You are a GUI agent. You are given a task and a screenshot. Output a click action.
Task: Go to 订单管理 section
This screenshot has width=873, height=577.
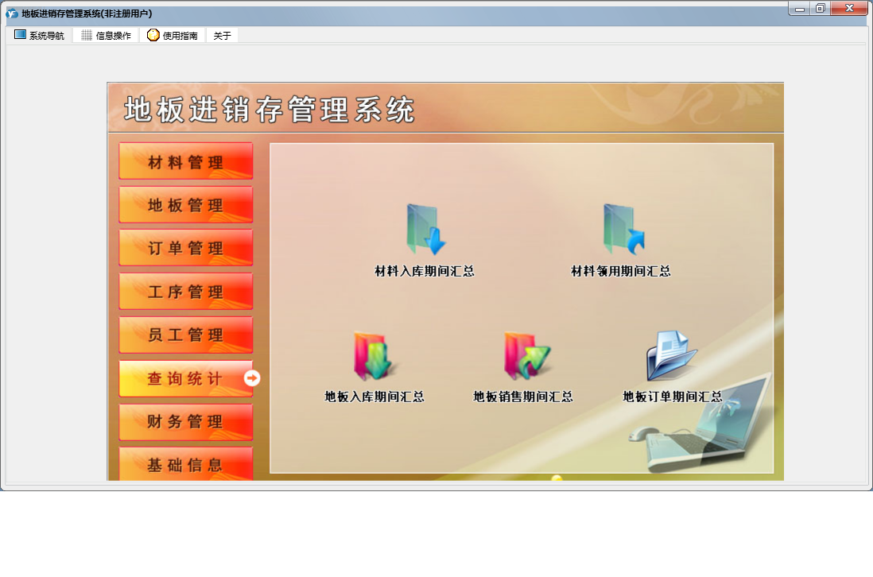tap(186, 248)
